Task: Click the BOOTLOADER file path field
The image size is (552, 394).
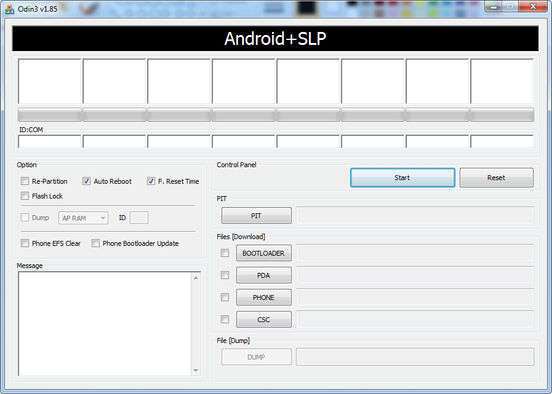Action: click(x=415, y=253)
